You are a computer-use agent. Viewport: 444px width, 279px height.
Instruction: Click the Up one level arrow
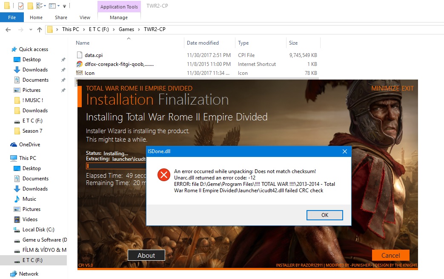tap(40, 29)
